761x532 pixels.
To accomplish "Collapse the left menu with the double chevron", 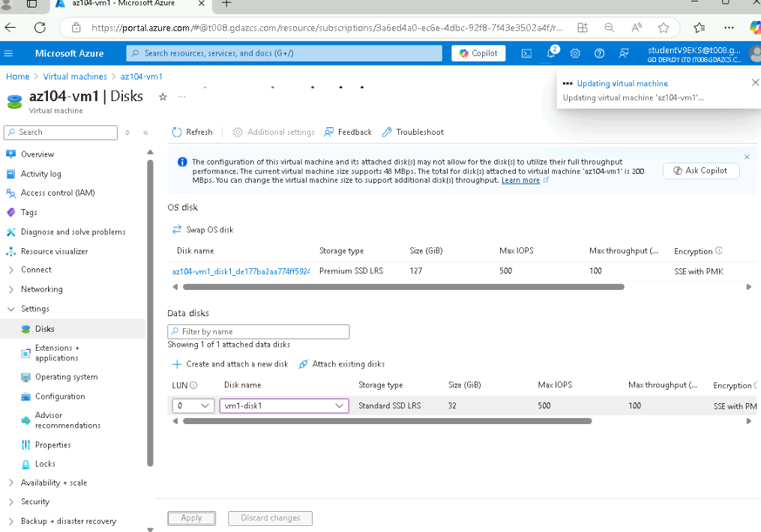I will (145, 133).
